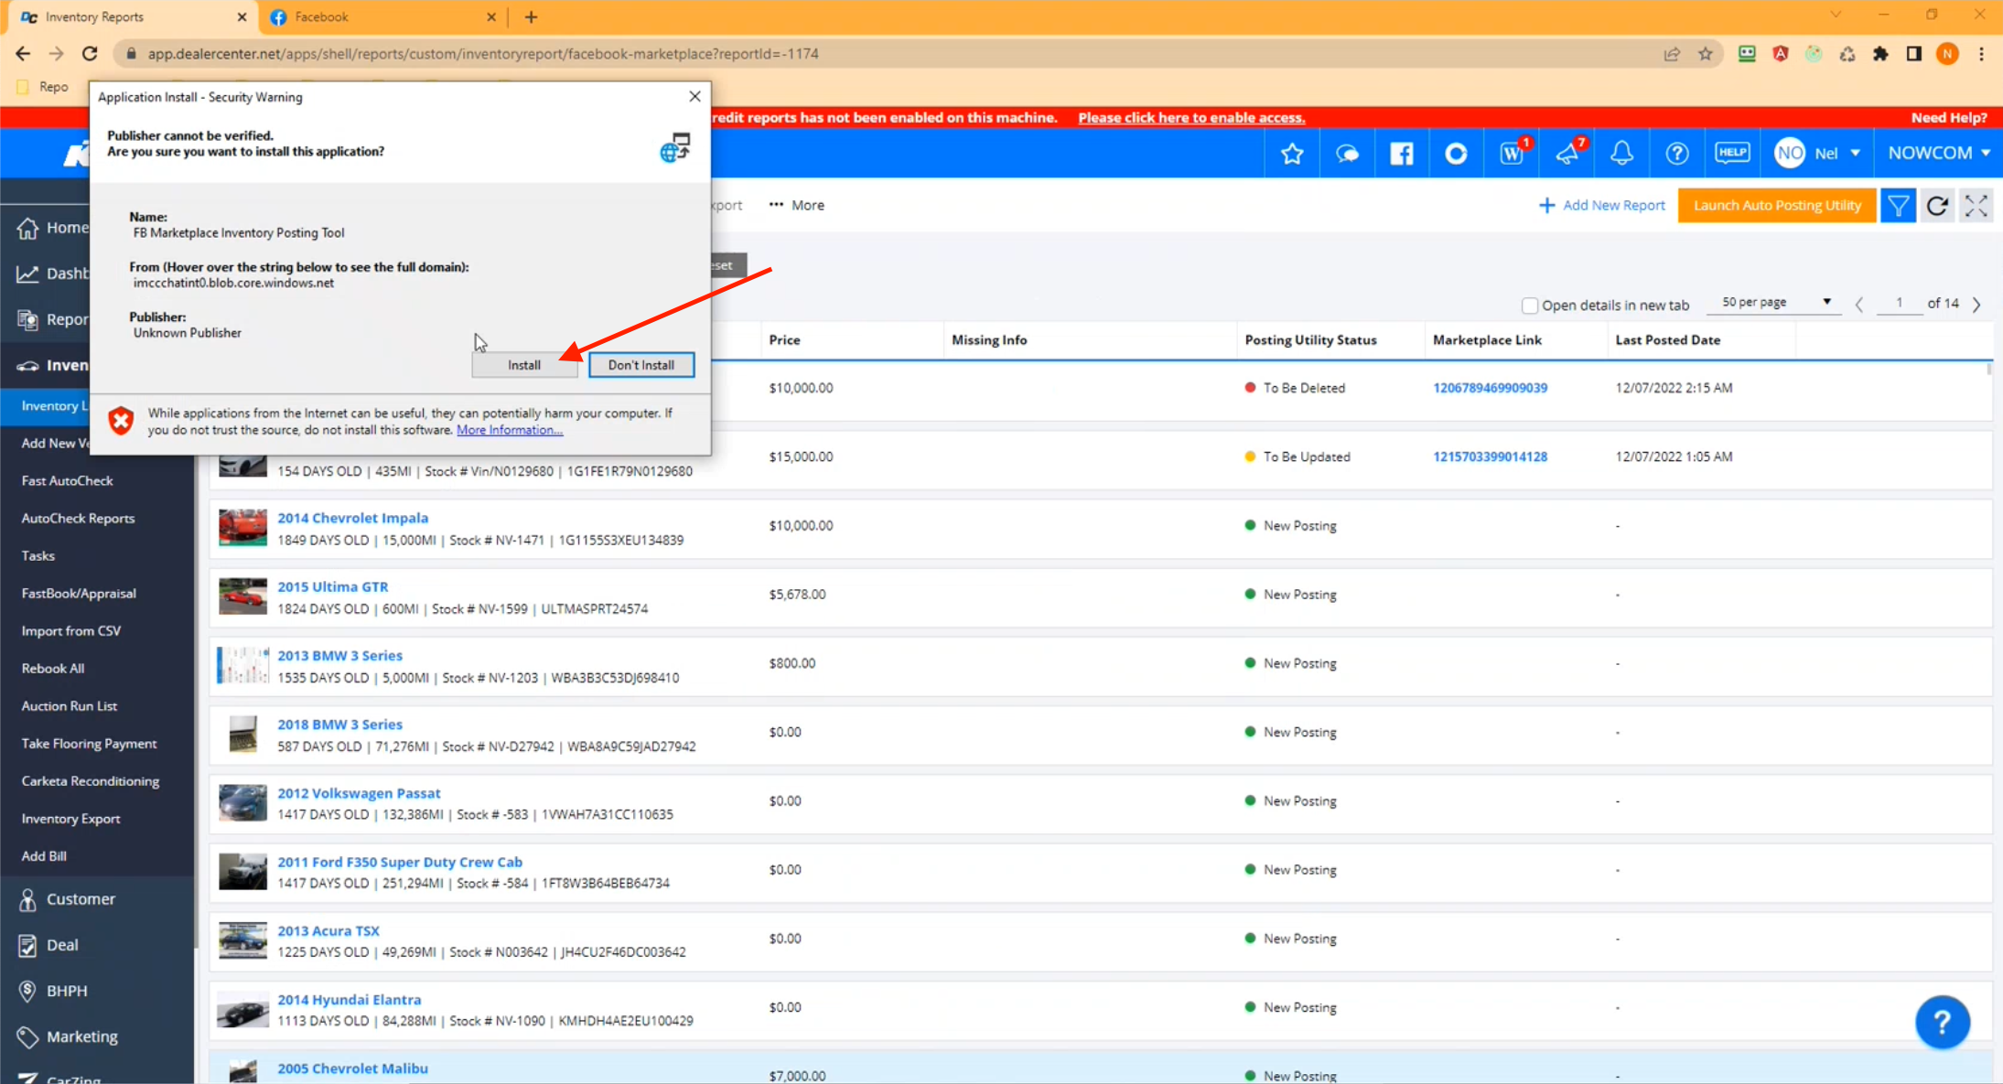Click the Customer sidebar icon
2003x1084 pixels.
27,899
